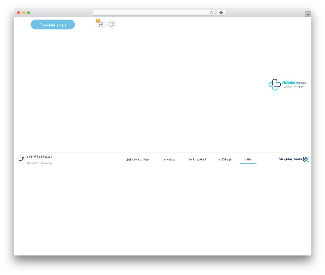The height and width of the screenshot is (275, 325).
Task: Open the categories grid icon
Action: [x=306, y=159]
